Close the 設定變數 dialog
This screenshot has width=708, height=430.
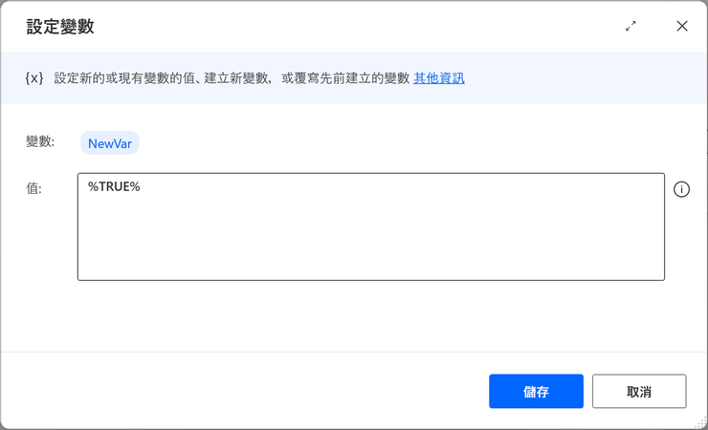point(682,26)
